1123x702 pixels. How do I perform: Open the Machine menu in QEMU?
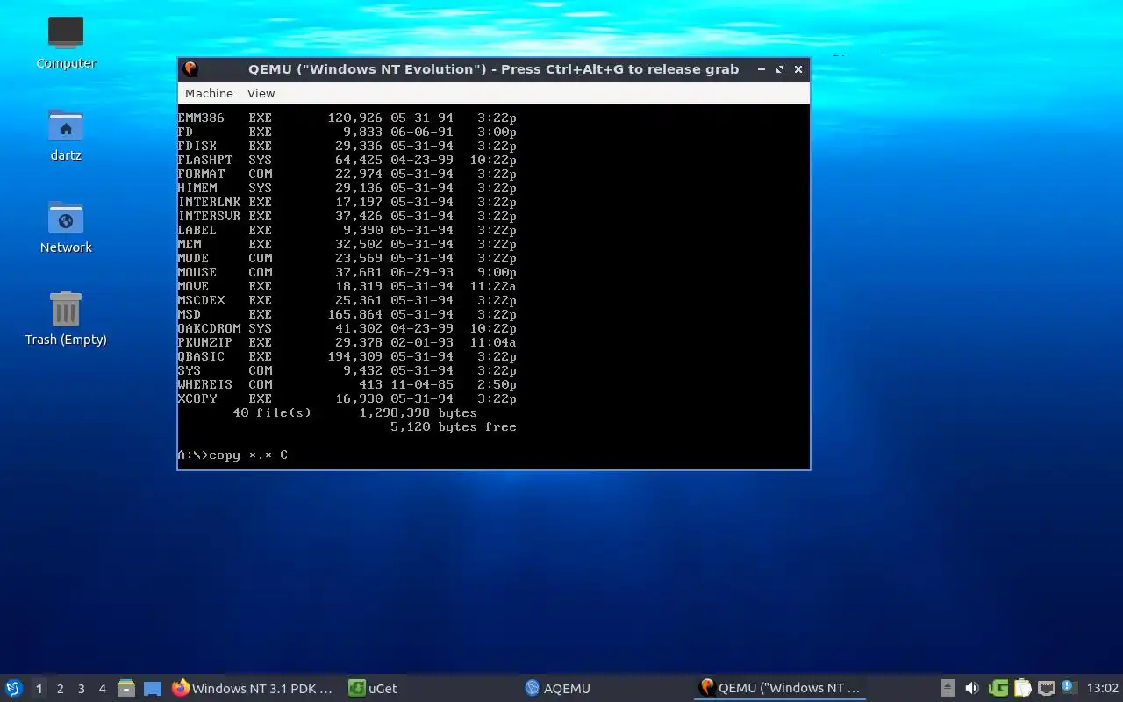point(209,93)
